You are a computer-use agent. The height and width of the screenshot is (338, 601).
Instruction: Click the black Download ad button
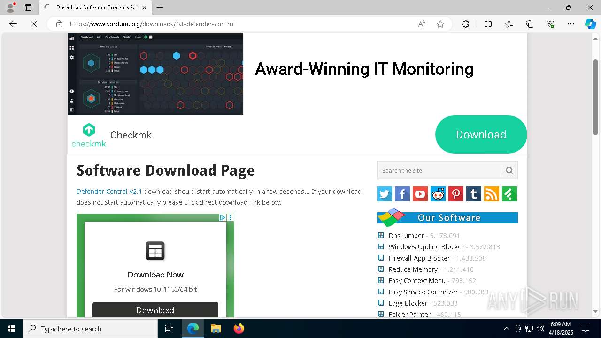tap(155, 310)
